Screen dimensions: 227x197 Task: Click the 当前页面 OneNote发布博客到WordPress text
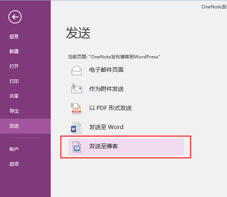pyautogui.click(x=114, y=57)
